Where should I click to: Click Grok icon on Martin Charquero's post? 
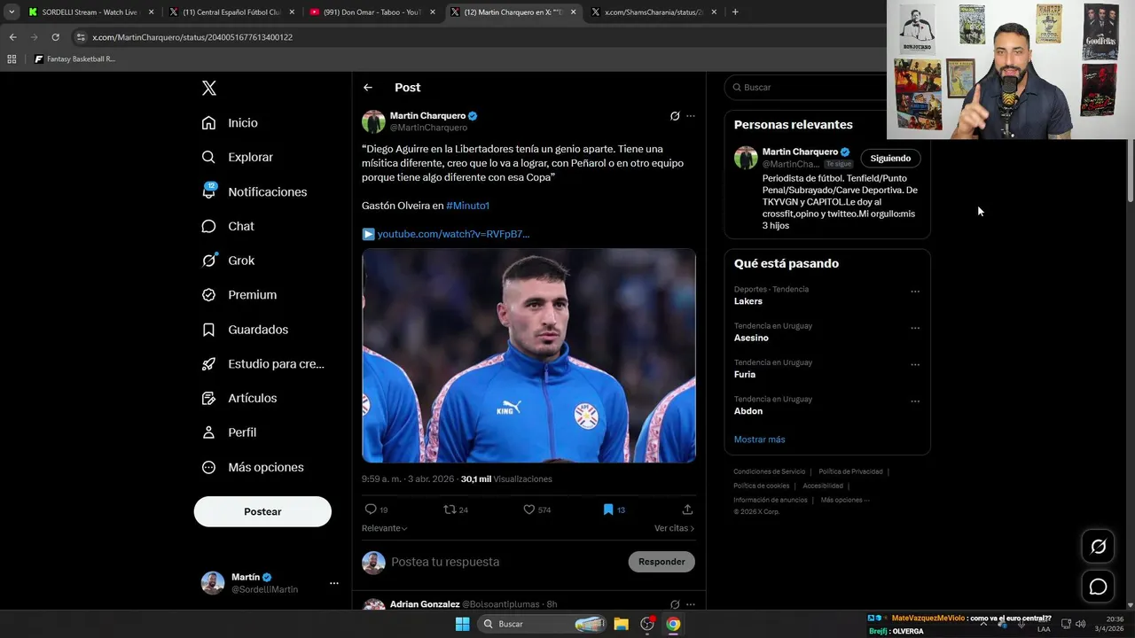coord(675,116)
